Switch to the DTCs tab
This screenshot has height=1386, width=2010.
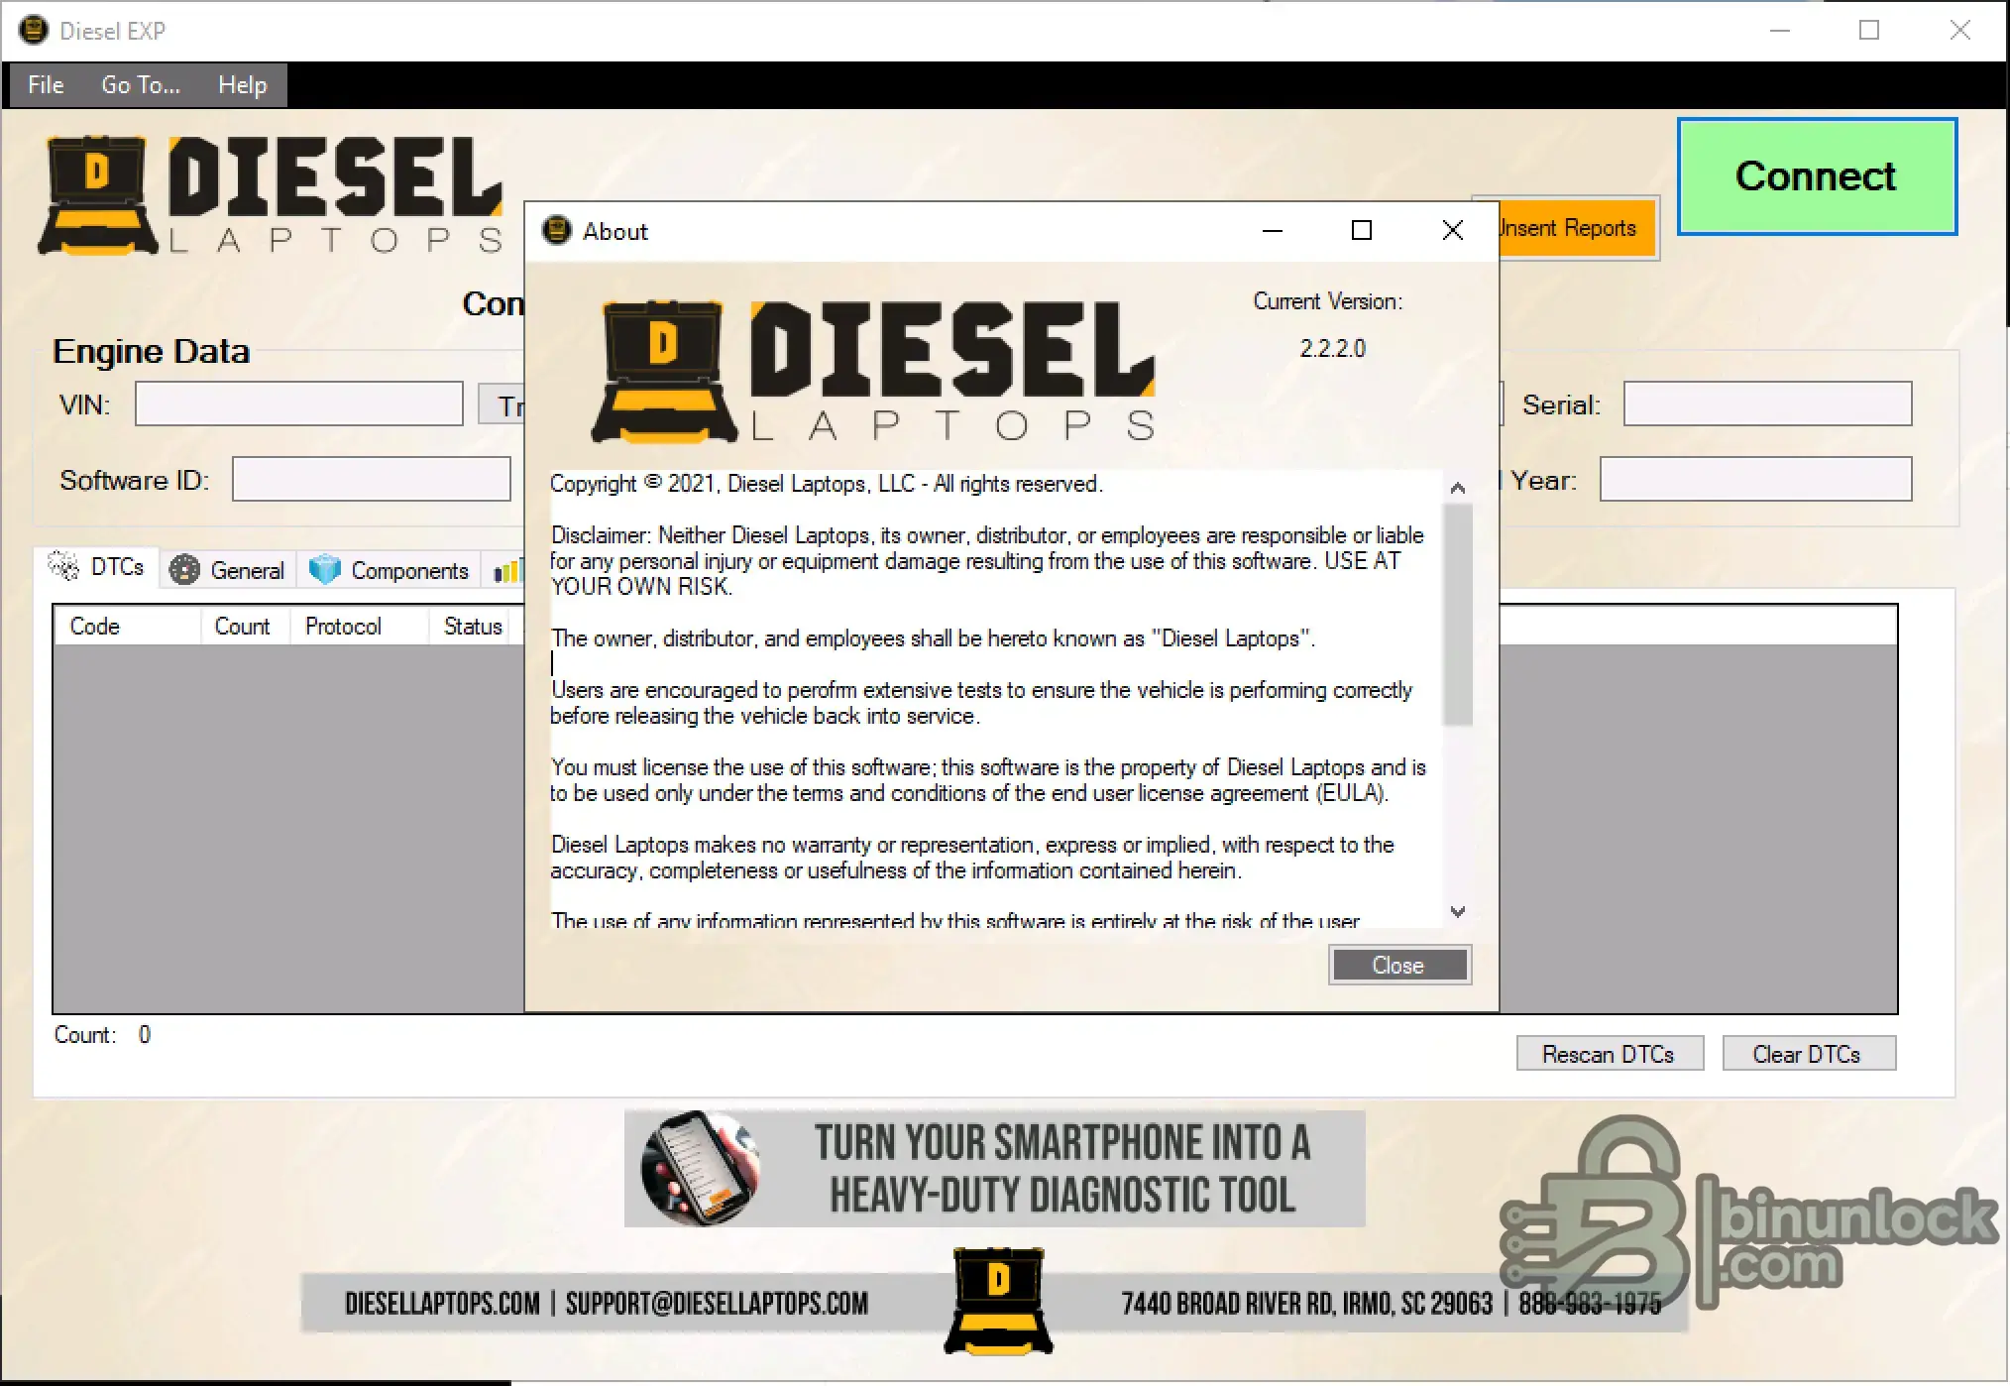pyautogui.click(x=99, y=567)
